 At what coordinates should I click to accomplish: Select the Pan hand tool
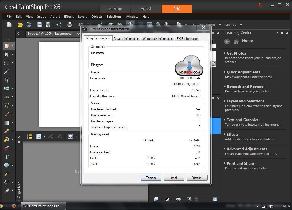point(7,46)
